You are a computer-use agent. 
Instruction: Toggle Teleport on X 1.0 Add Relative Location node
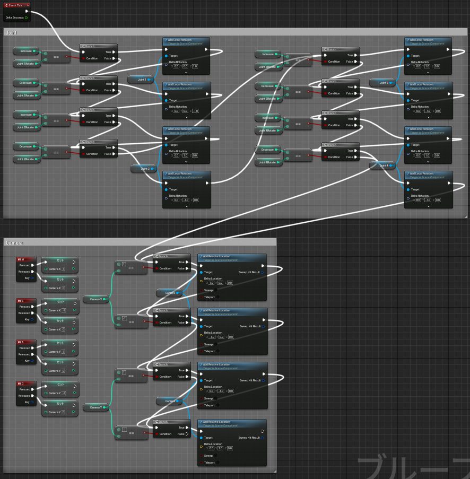click(x=217, y=297)
